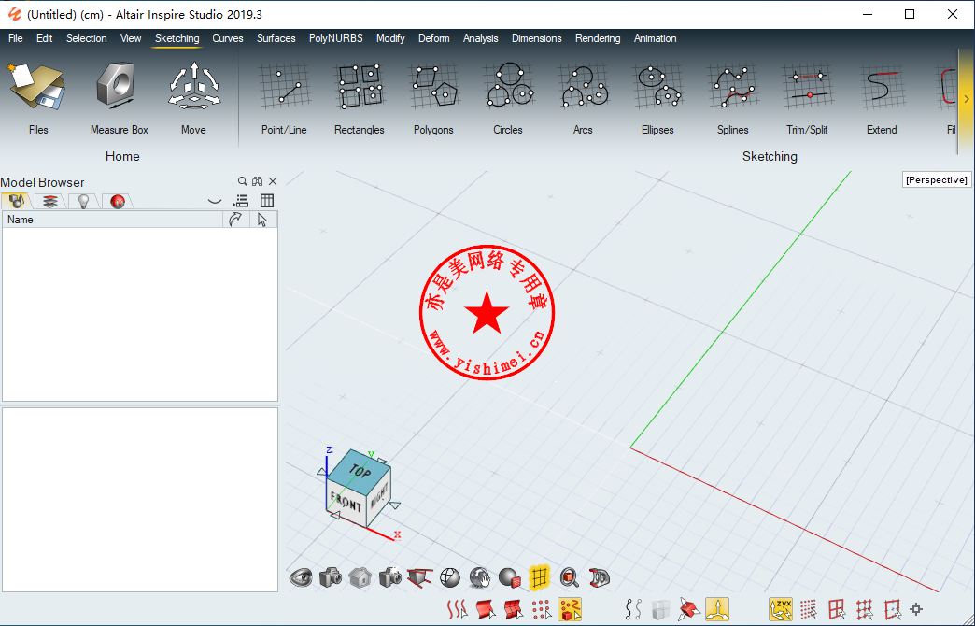Toggle the highlighted construction axes icon
Image resolution: width=975 pixels, height=626 pixels.
[717, 610]
